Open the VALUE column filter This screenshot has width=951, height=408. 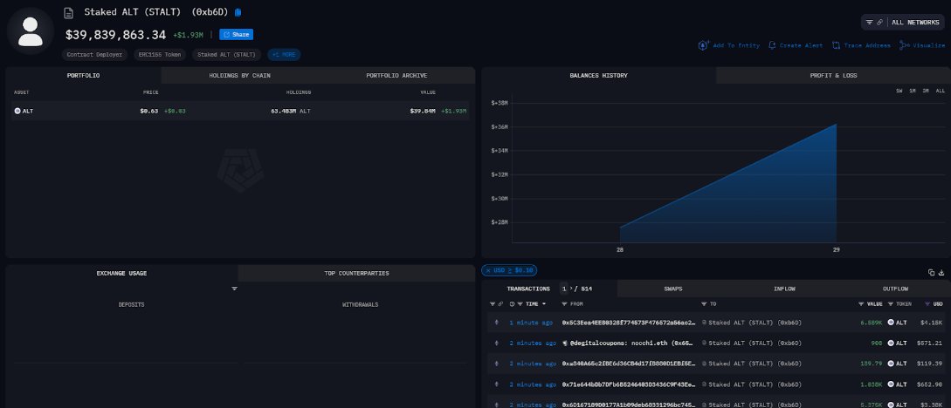click(861, 304)
